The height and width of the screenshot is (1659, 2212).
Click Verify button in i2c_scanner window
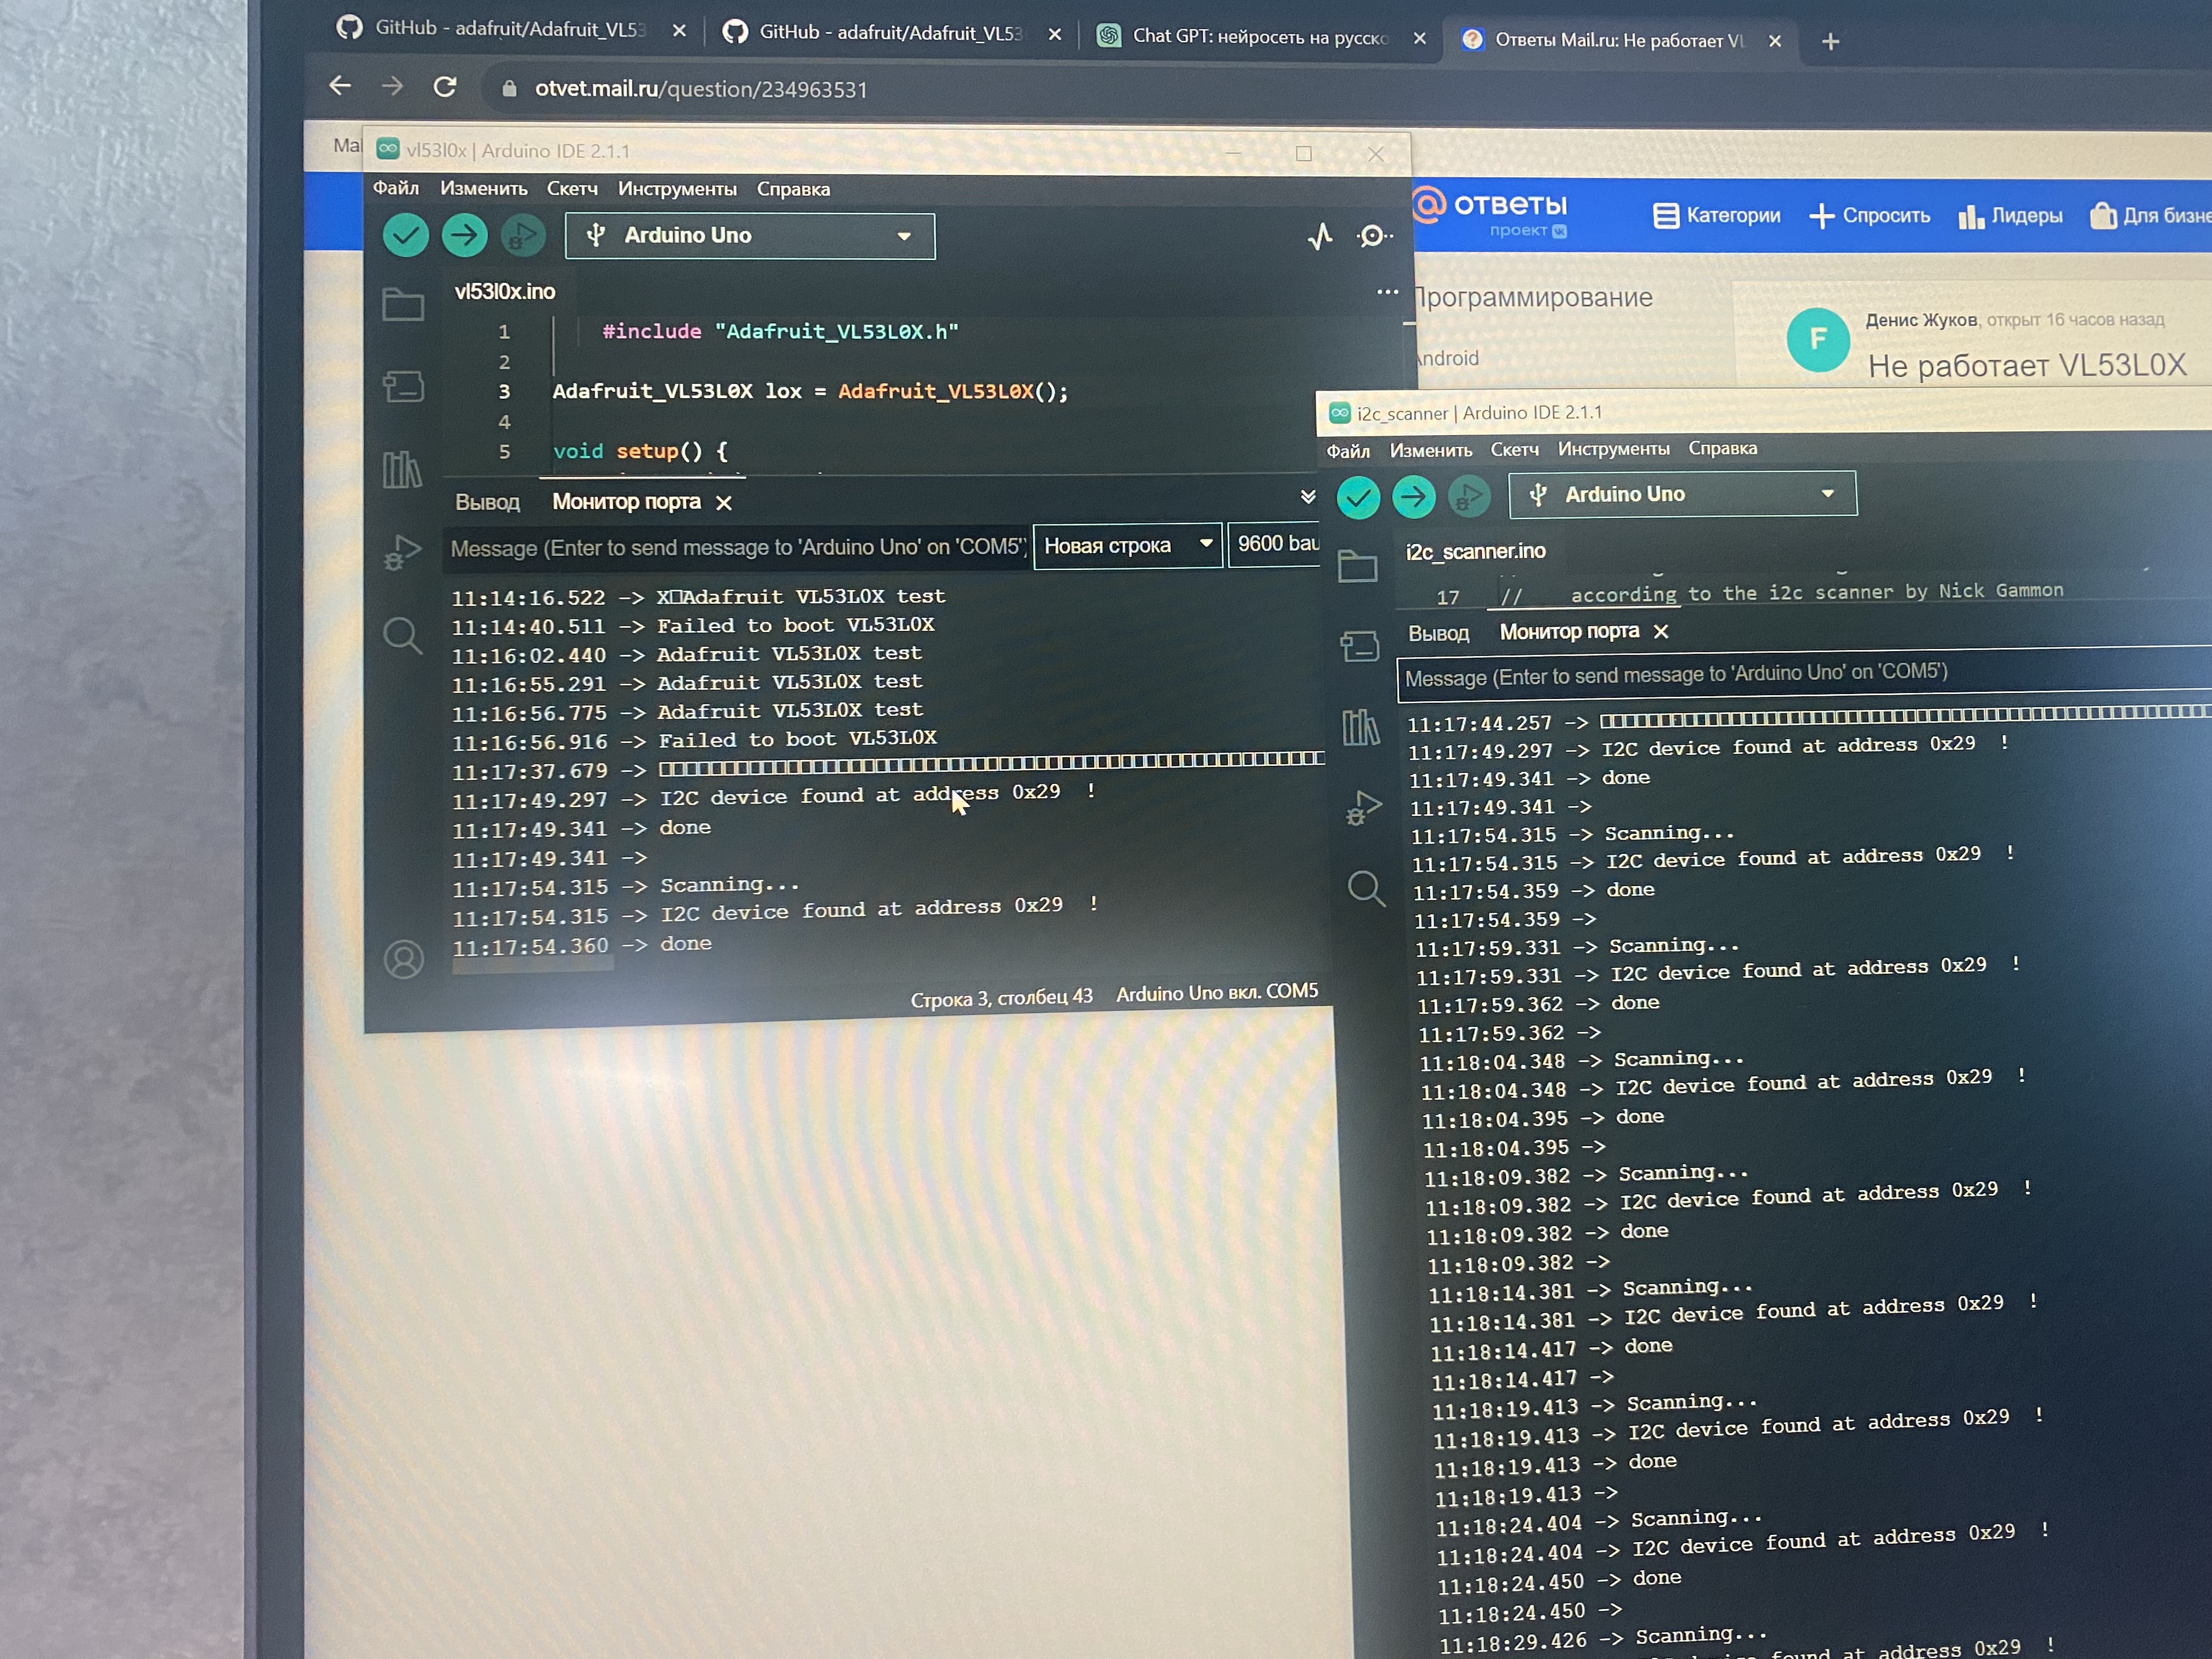point(1358,497)
